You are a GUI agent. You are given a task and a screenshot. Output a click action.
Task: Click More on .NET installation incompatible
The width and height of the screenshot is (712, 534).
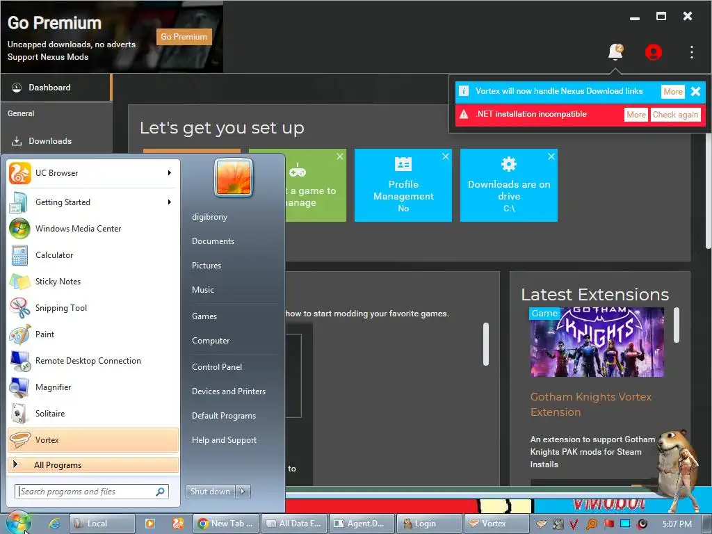pyautogui.click(x=636, y=115)
